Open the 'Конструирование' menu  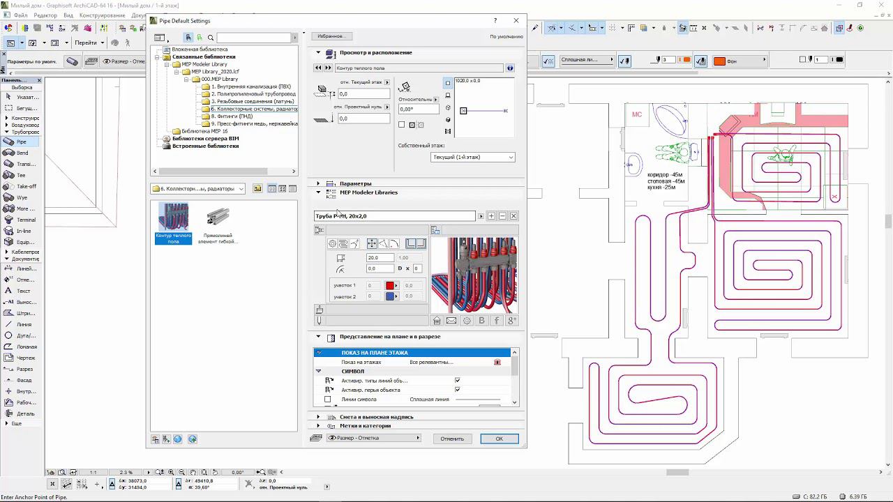(103, 15)
